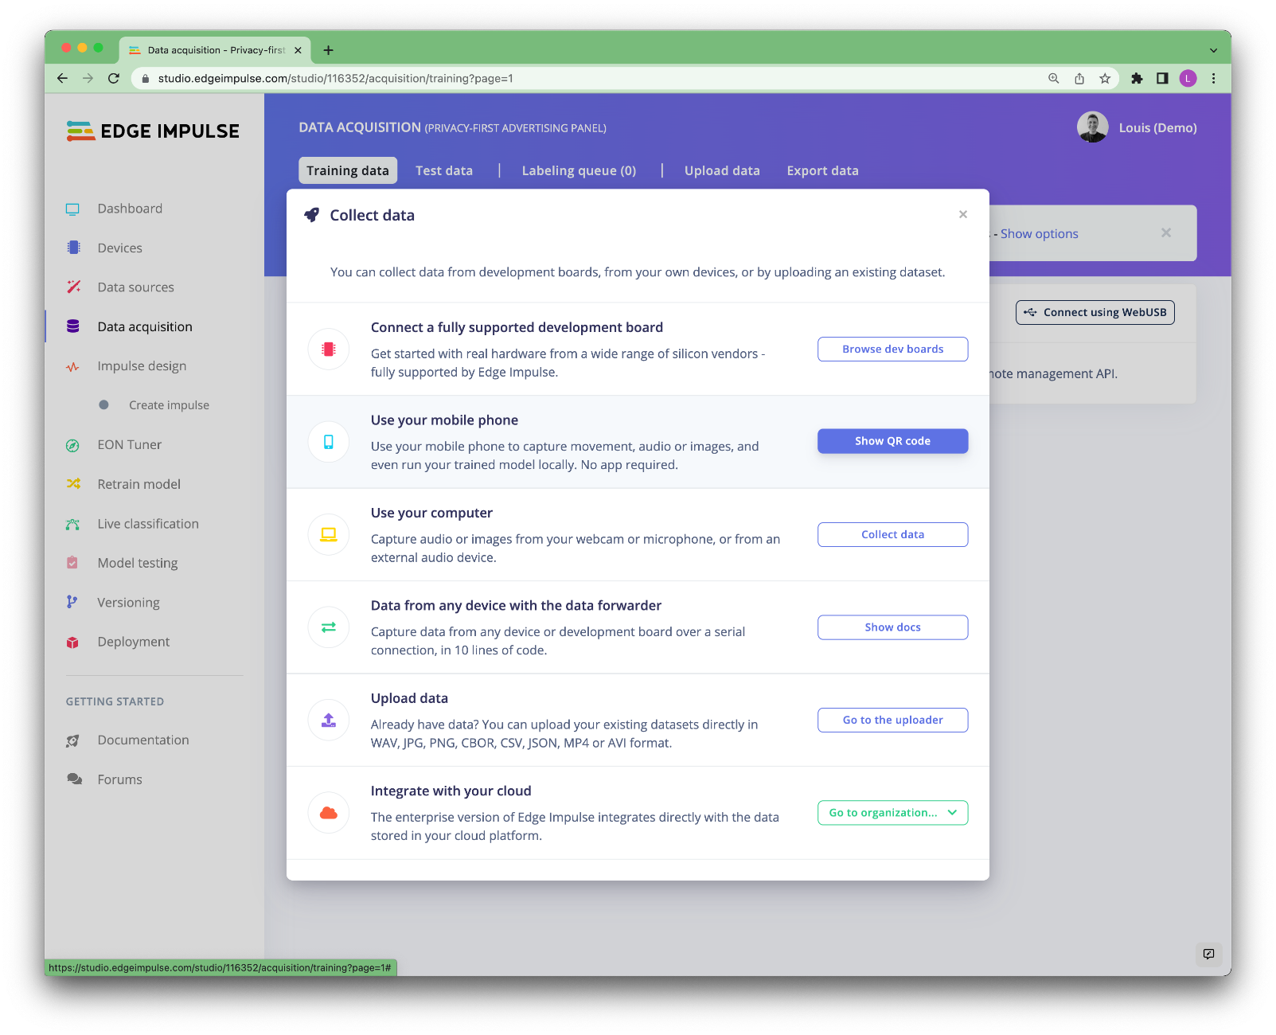Click the orange cloud icon

(x=329, y=813)
